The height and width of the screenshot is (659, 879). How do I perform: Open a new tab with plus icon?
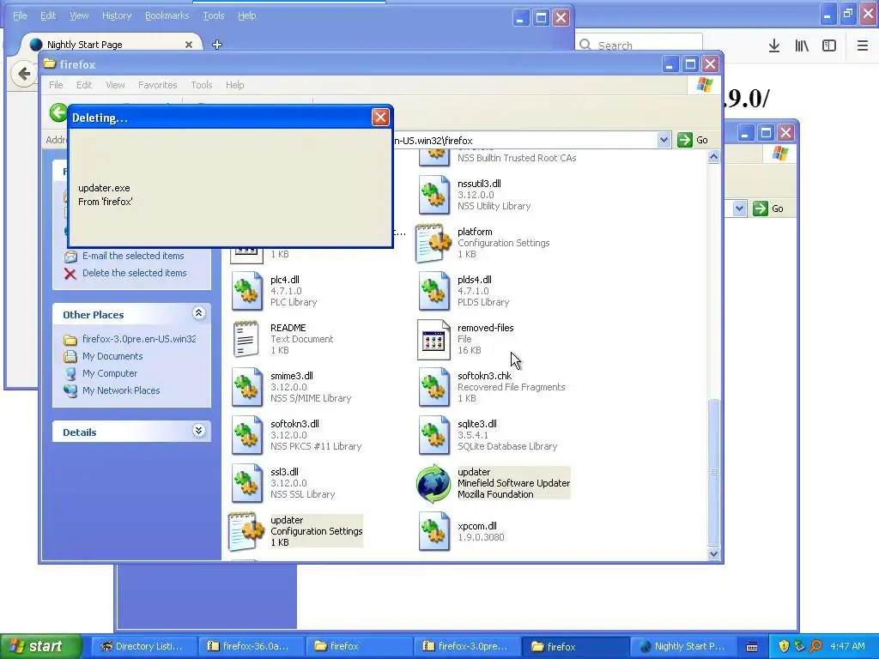217,45
